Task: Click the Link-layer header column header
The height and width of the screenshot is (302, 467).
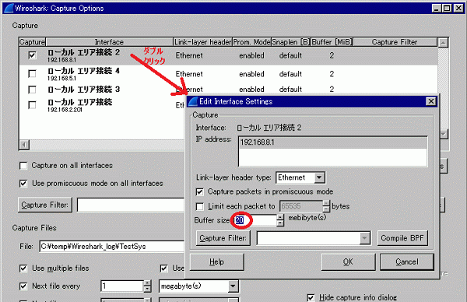Action: pyautogui.click(x=203, y=42)
